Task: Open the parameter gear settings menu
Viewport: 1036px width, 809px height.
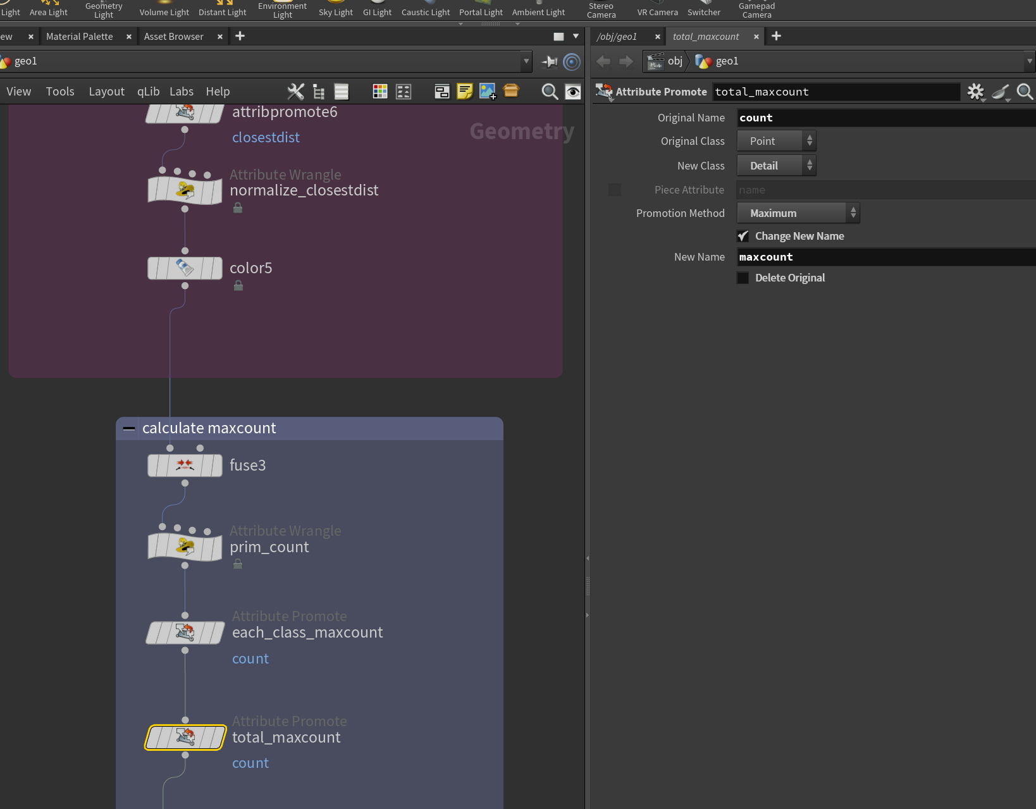Action: 976,92
